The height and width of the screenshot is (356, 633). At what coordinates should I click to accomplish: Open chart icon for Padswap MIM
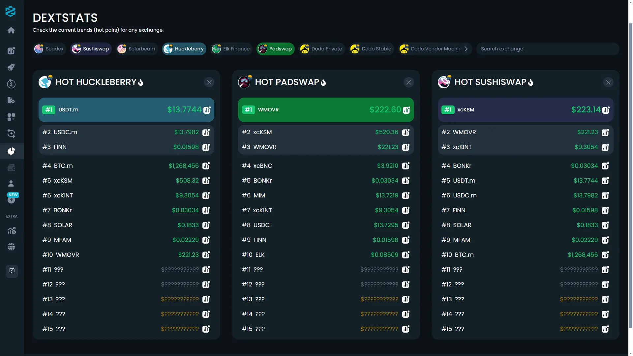[406, 195]
